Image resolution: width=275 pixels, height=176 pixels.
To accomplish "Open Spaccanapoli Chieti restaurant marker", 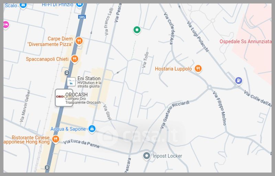I will point(75,59).
